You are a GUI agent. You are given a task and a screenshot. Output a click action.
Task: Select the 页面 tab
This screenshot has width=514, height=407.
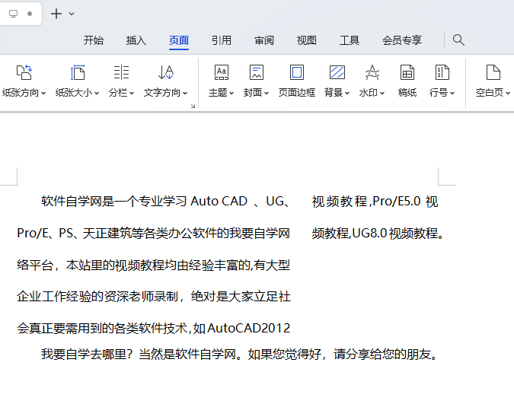click(179, 40)
